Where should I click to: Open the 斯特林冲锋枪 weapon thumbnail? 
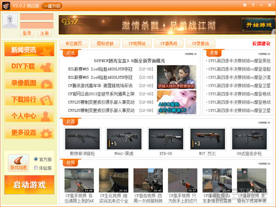[x=82, y=139]
